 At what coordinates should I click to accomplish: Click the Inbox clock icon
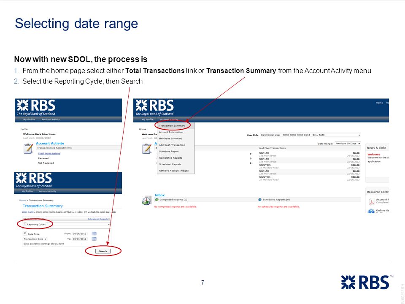(x=146, y=201)
